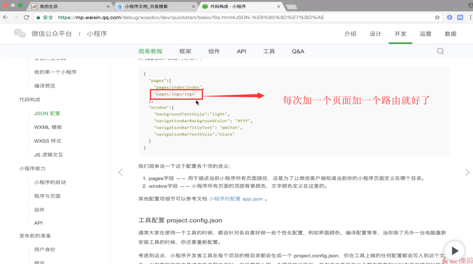Image resolution: width=473 pixels, height=264 pixels.
Task: Click the backgroundTextStyle code line
Action: tap(191, 114)
